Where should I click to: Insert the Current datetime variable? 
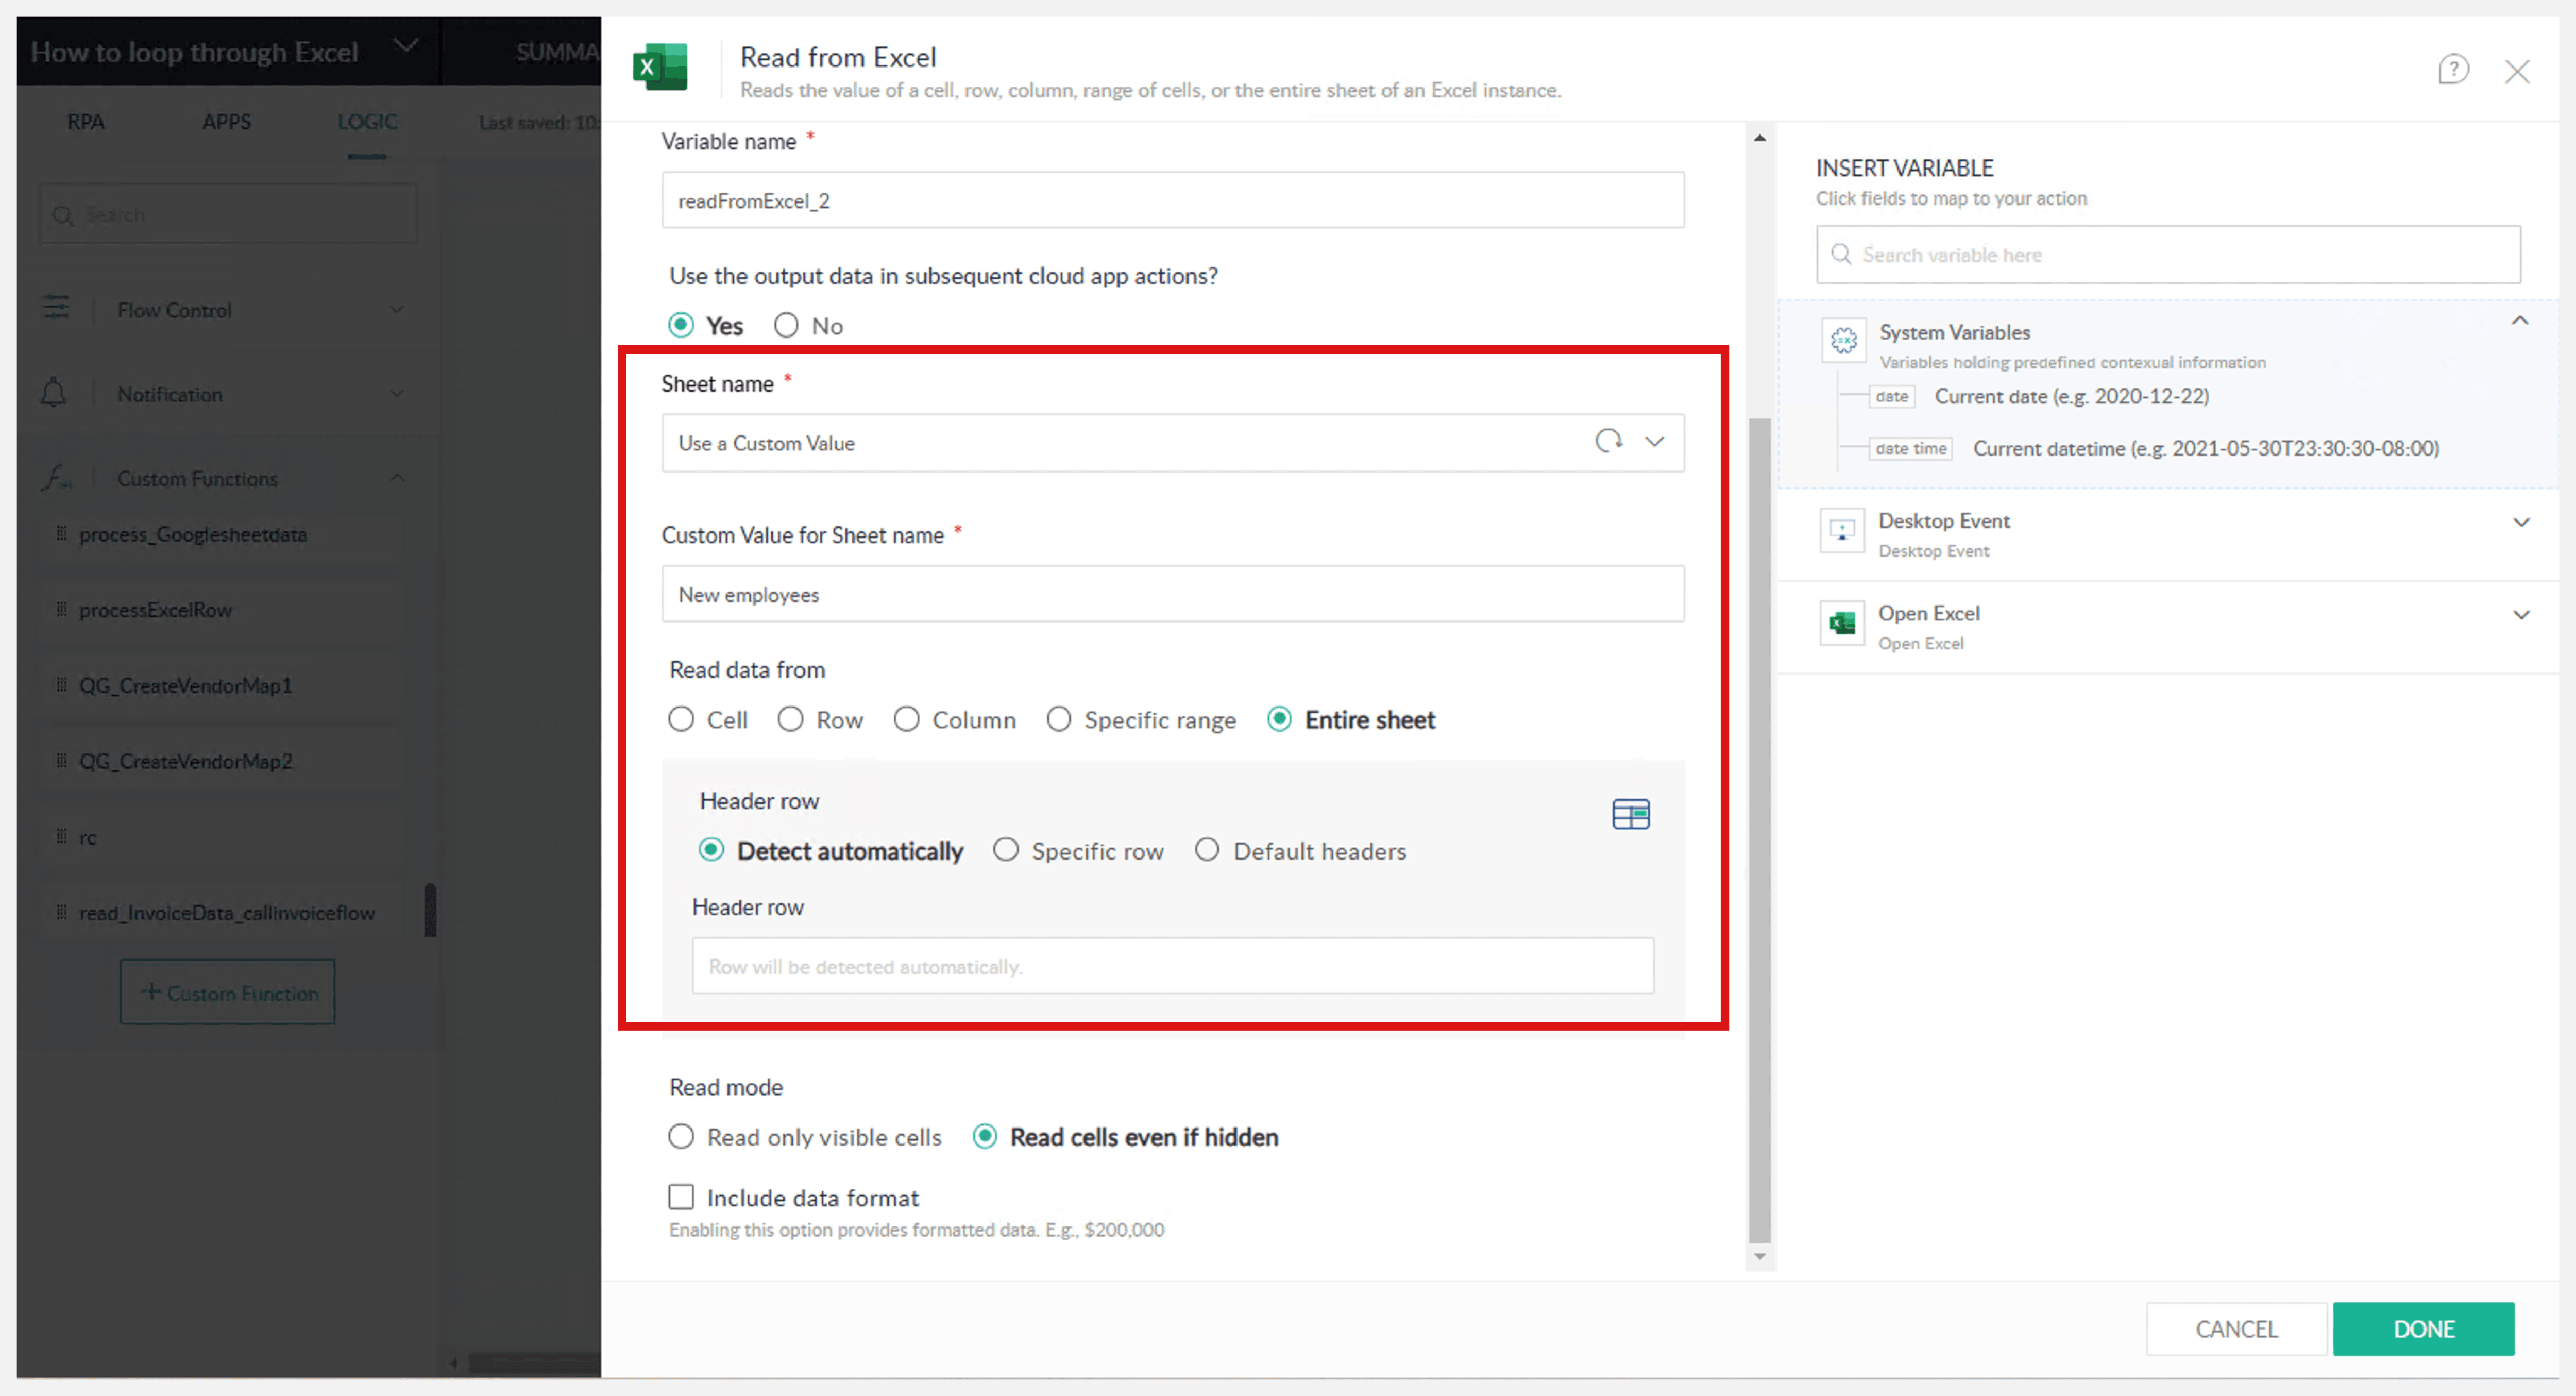point(2204,449)
